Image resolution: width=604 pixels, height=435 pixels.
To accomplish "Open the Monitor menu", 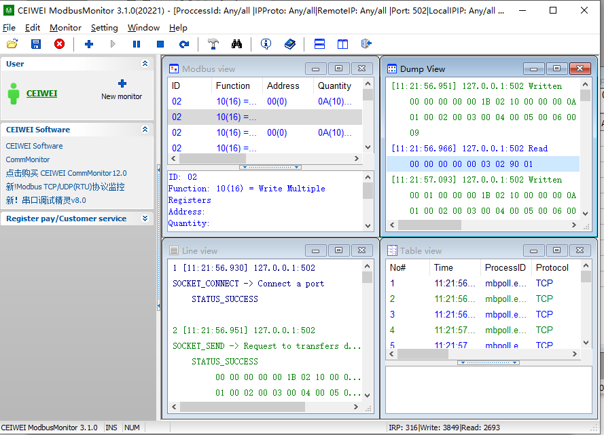I will click(65, 28).
